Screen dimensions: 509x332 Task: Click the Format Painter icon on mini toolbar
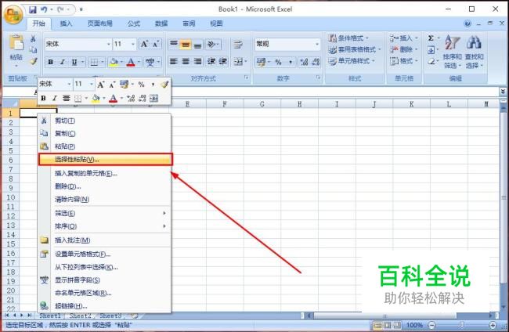click(x=164, y=85)
